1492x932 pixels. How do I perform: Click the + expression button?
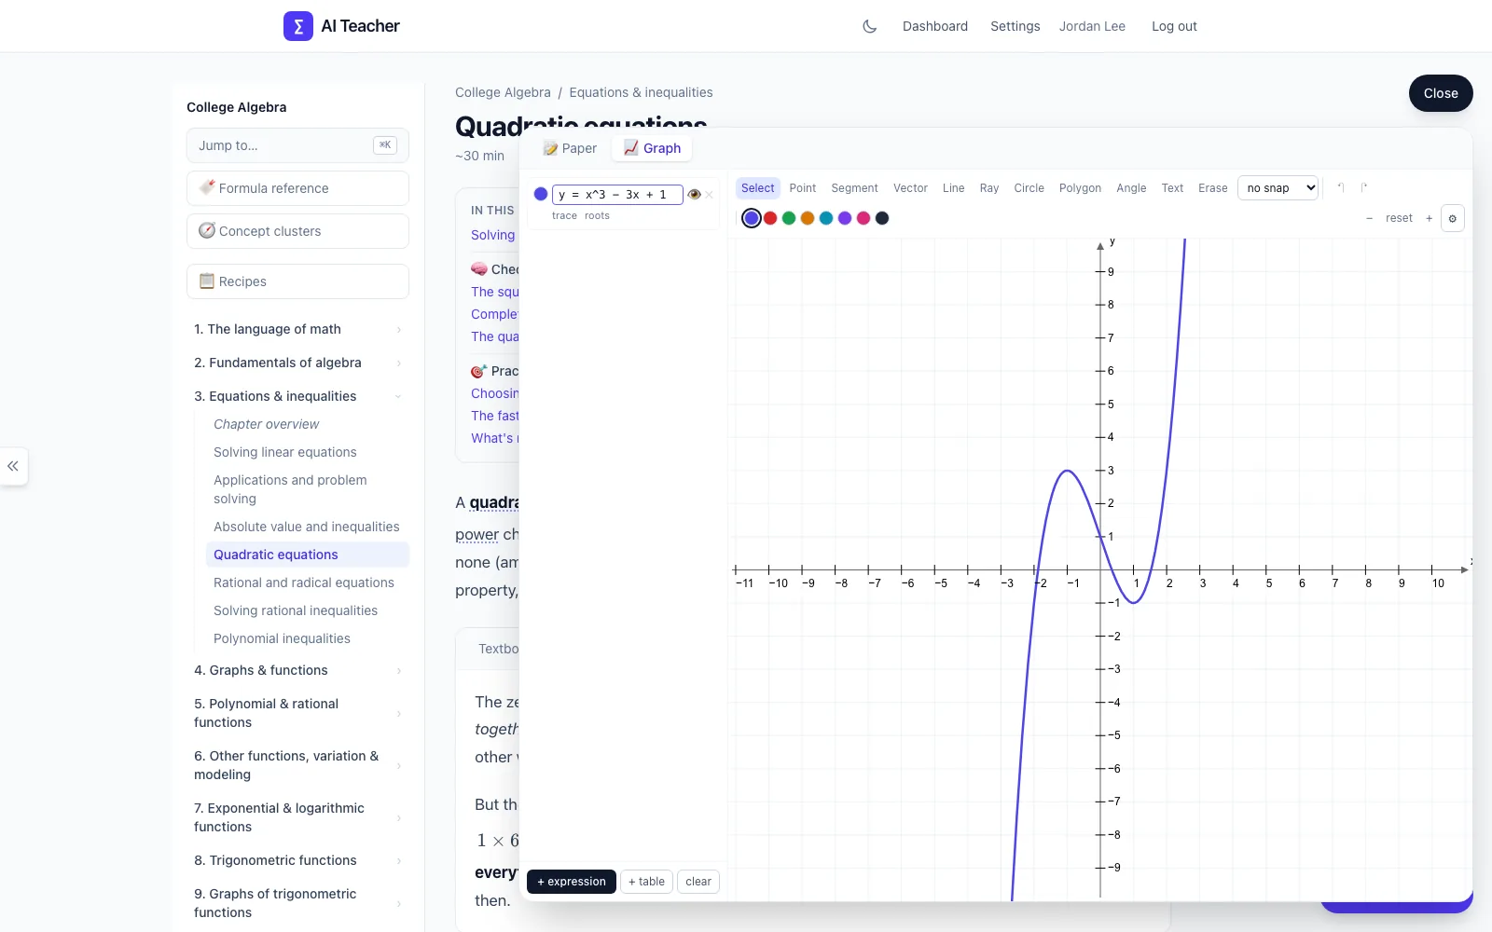click(x=572, y=882)
